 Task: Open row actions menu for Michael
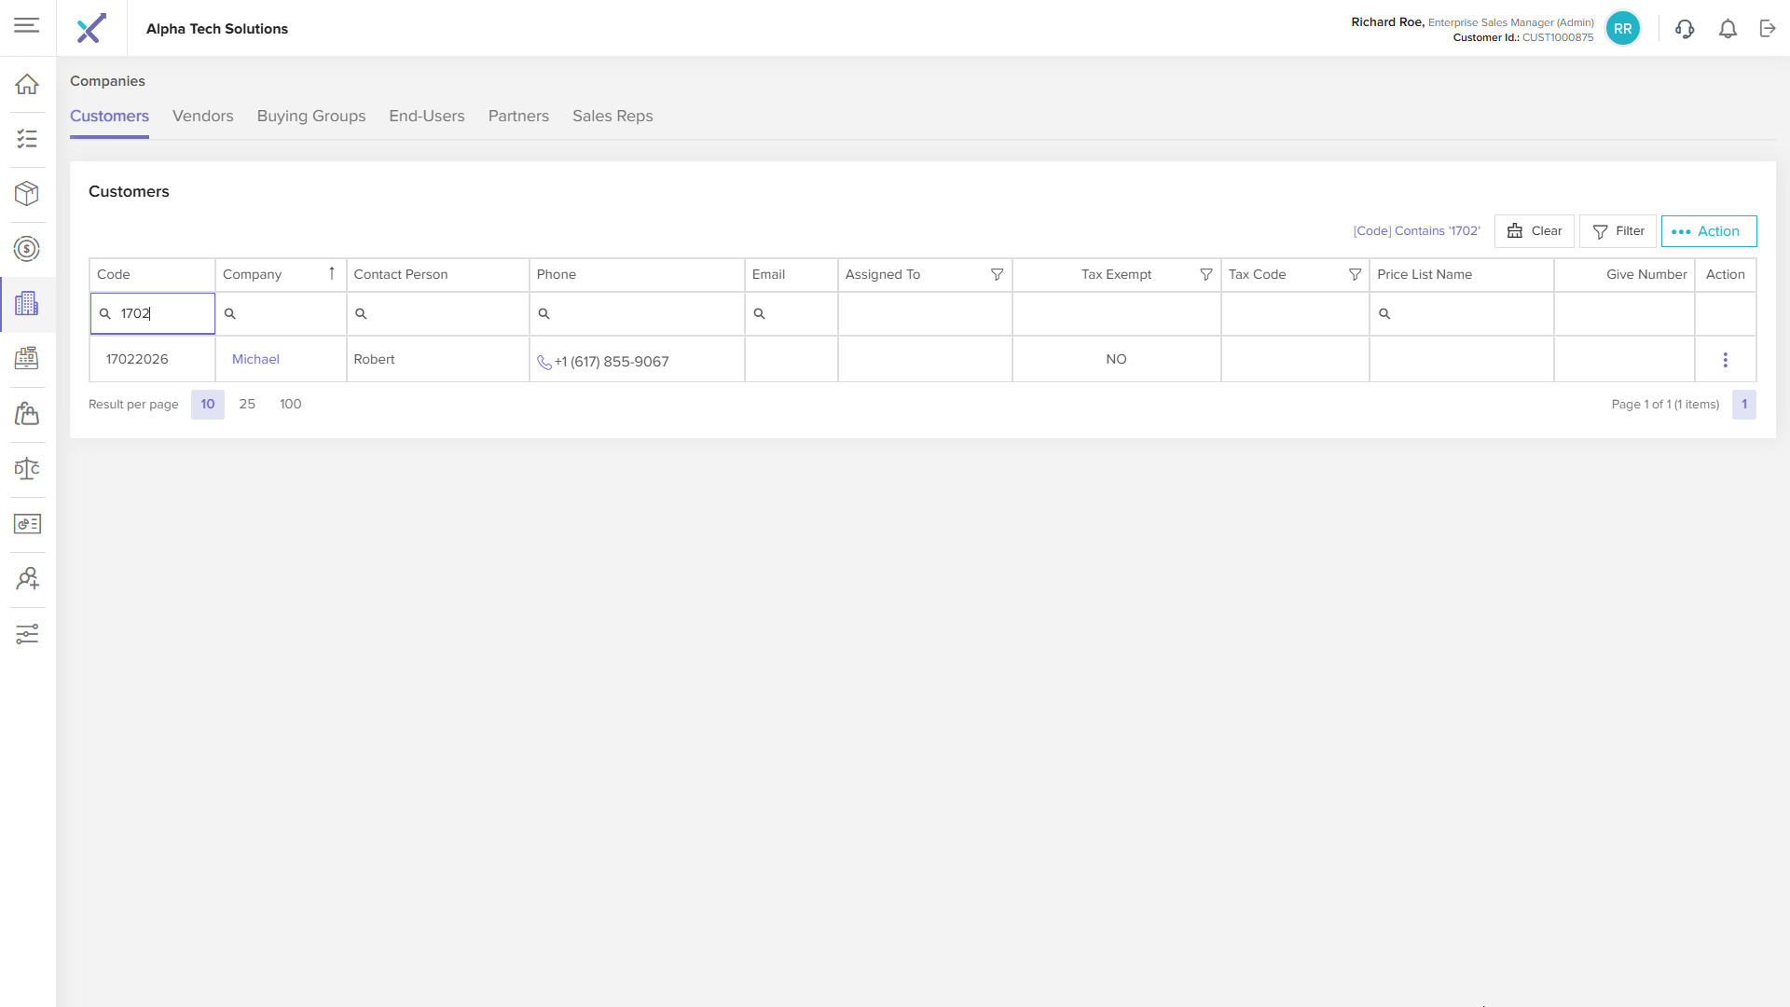1725,360
